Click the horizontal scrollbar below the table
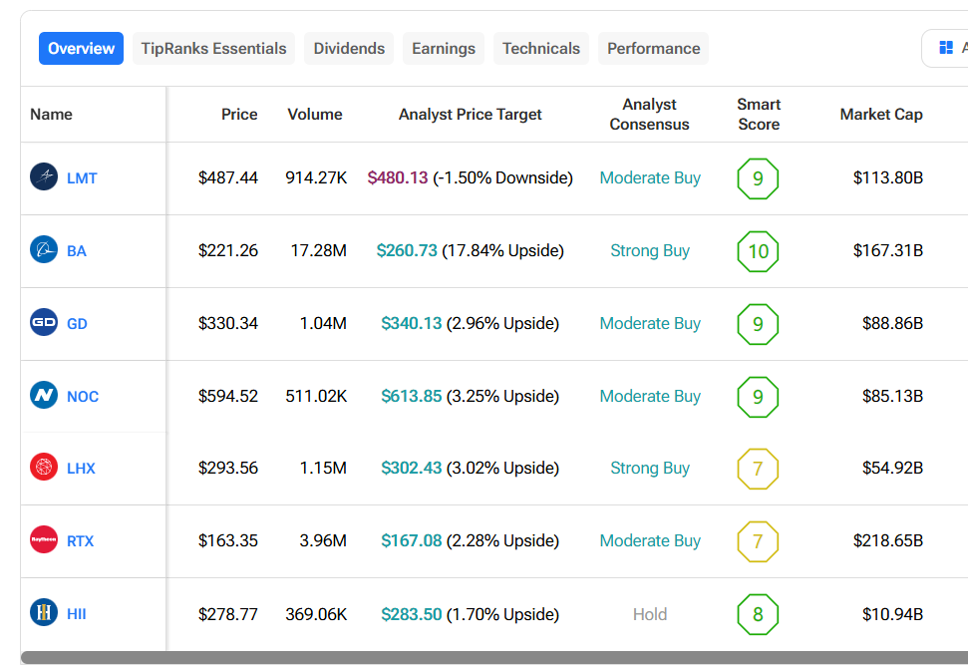This screenshot has width=968, height=666. tap(488, 658)
